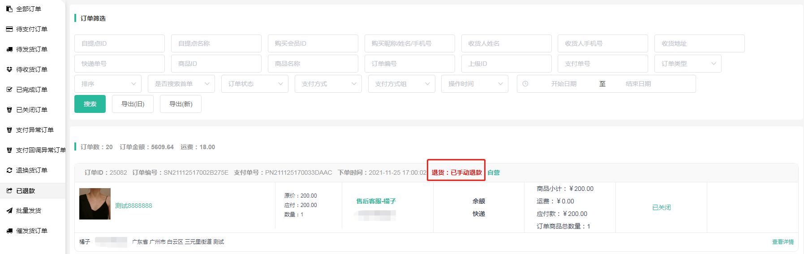Click payment number PN211125170033DAAC

click(x=299, y=172)
